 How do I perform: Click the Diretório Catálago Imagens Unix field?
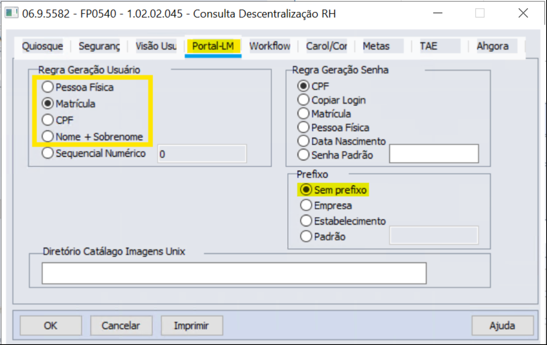tap(234, 273)
